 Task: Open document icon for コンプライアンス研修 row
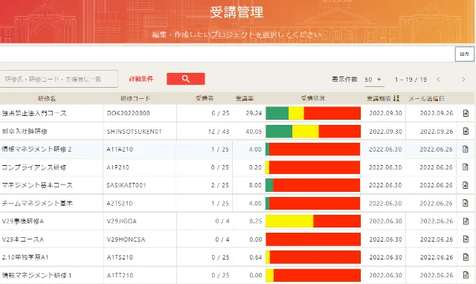coord(465,167)
